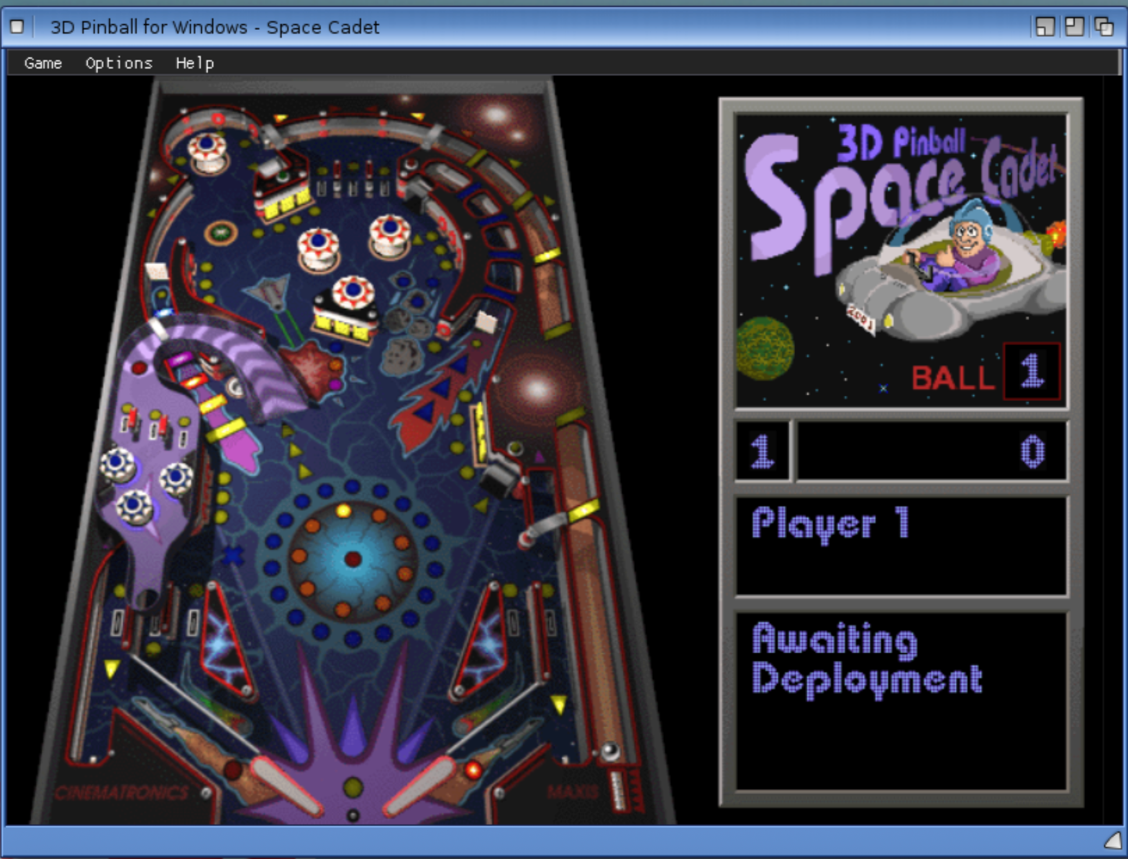Open the Options menu
The image size is (1128, 859).
click(x=119, y=63)
